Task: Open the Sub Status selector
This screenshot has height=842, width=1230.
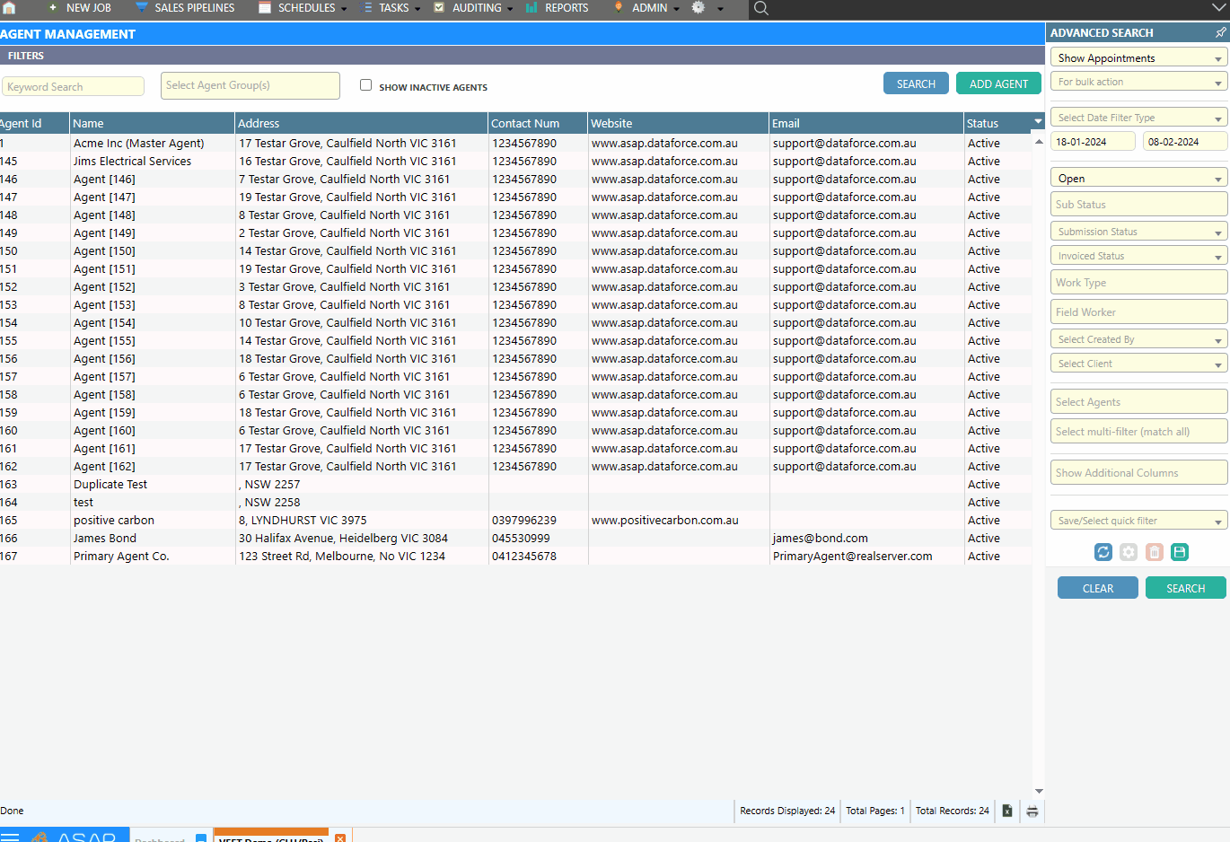Action: (x=1138, y=204)
